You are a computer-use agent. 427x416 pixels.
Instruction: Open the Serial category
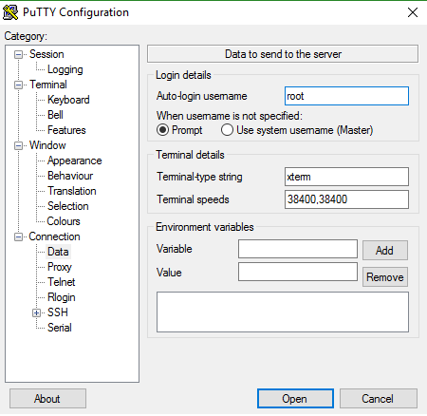[60, 328]
